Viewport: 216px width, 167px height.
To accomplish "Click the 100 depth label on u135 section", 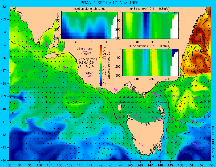I will point(118,58).
